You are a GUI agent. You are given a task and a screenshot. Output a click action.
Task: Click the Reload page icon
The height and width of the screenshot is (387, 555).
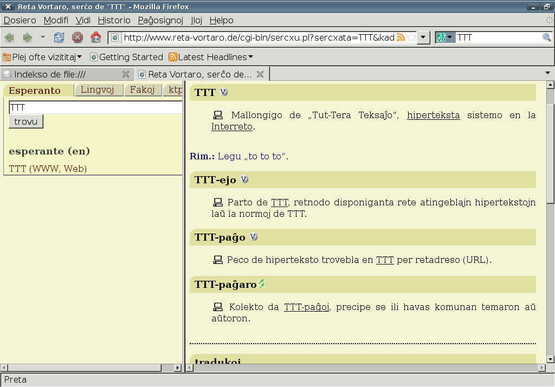point(59,37)
